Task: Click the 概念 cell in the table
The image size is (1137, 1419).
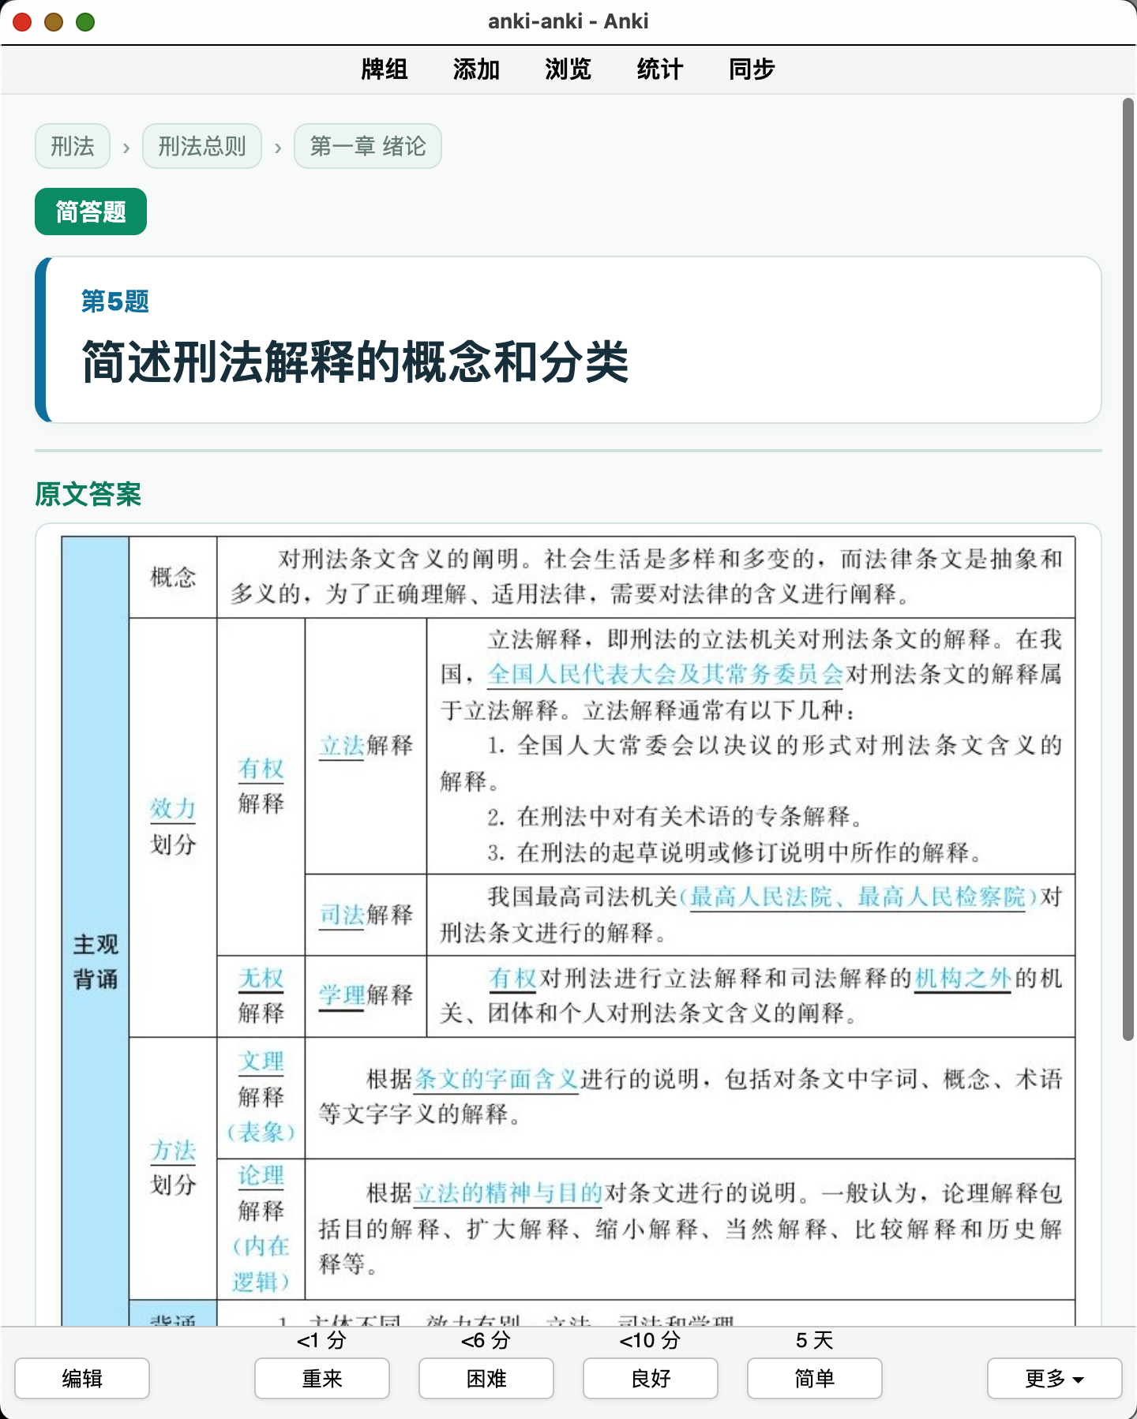Action: click(173, 578)
